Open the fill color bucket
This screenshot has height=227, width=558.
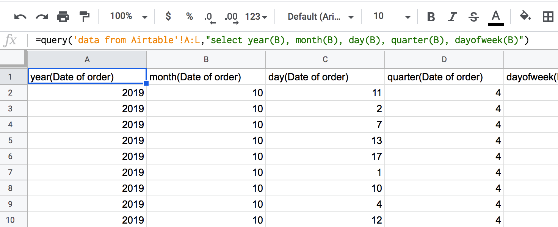(525, 16)
